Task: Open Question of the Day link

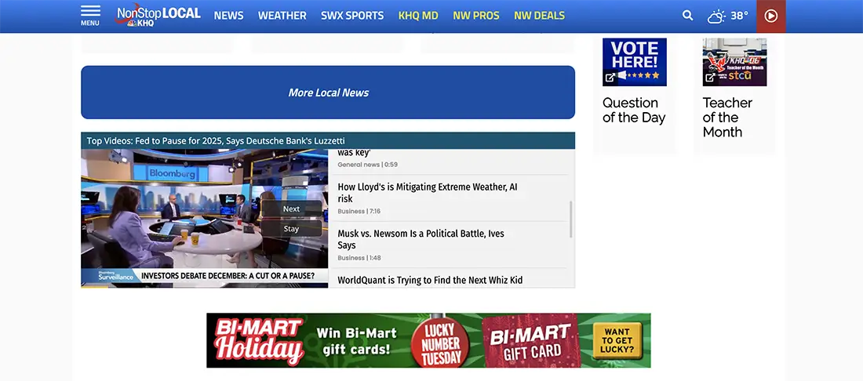Action: [x=634, y=110]
